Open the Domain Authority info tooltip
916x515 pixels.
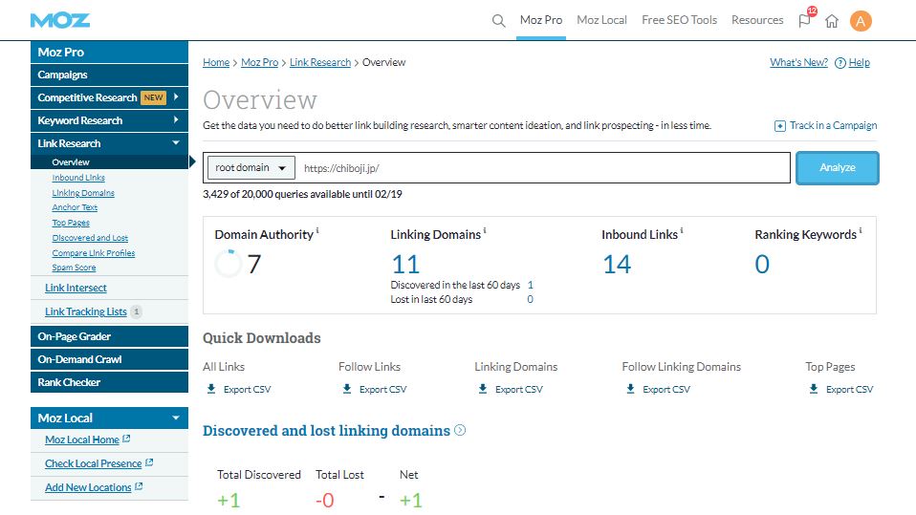click(317, 230)
